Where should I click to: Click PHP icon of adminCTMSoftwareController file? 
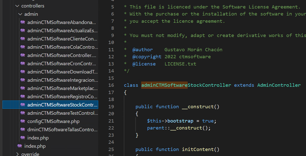coord(23,55)
